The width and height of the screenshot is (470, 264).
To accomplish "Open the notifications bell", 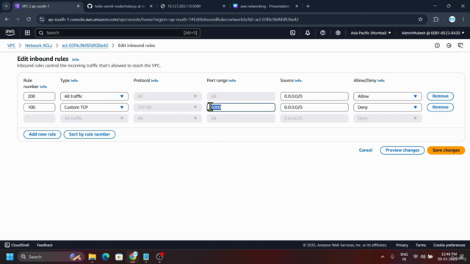I will coord(308,32).
